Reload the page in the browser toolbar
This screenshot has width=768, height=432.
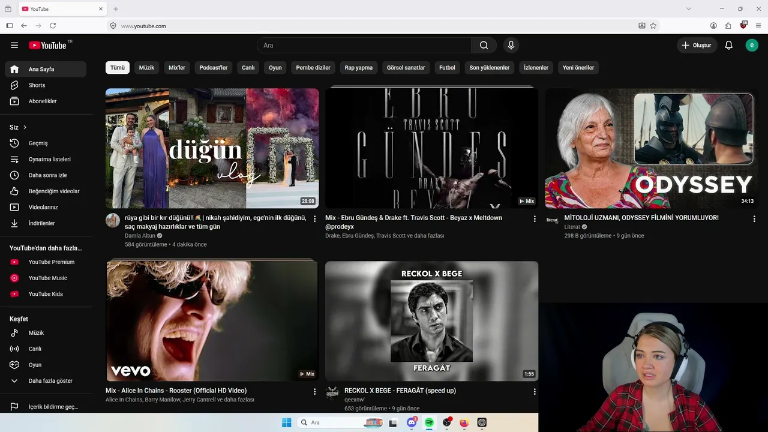coord(53,26)
